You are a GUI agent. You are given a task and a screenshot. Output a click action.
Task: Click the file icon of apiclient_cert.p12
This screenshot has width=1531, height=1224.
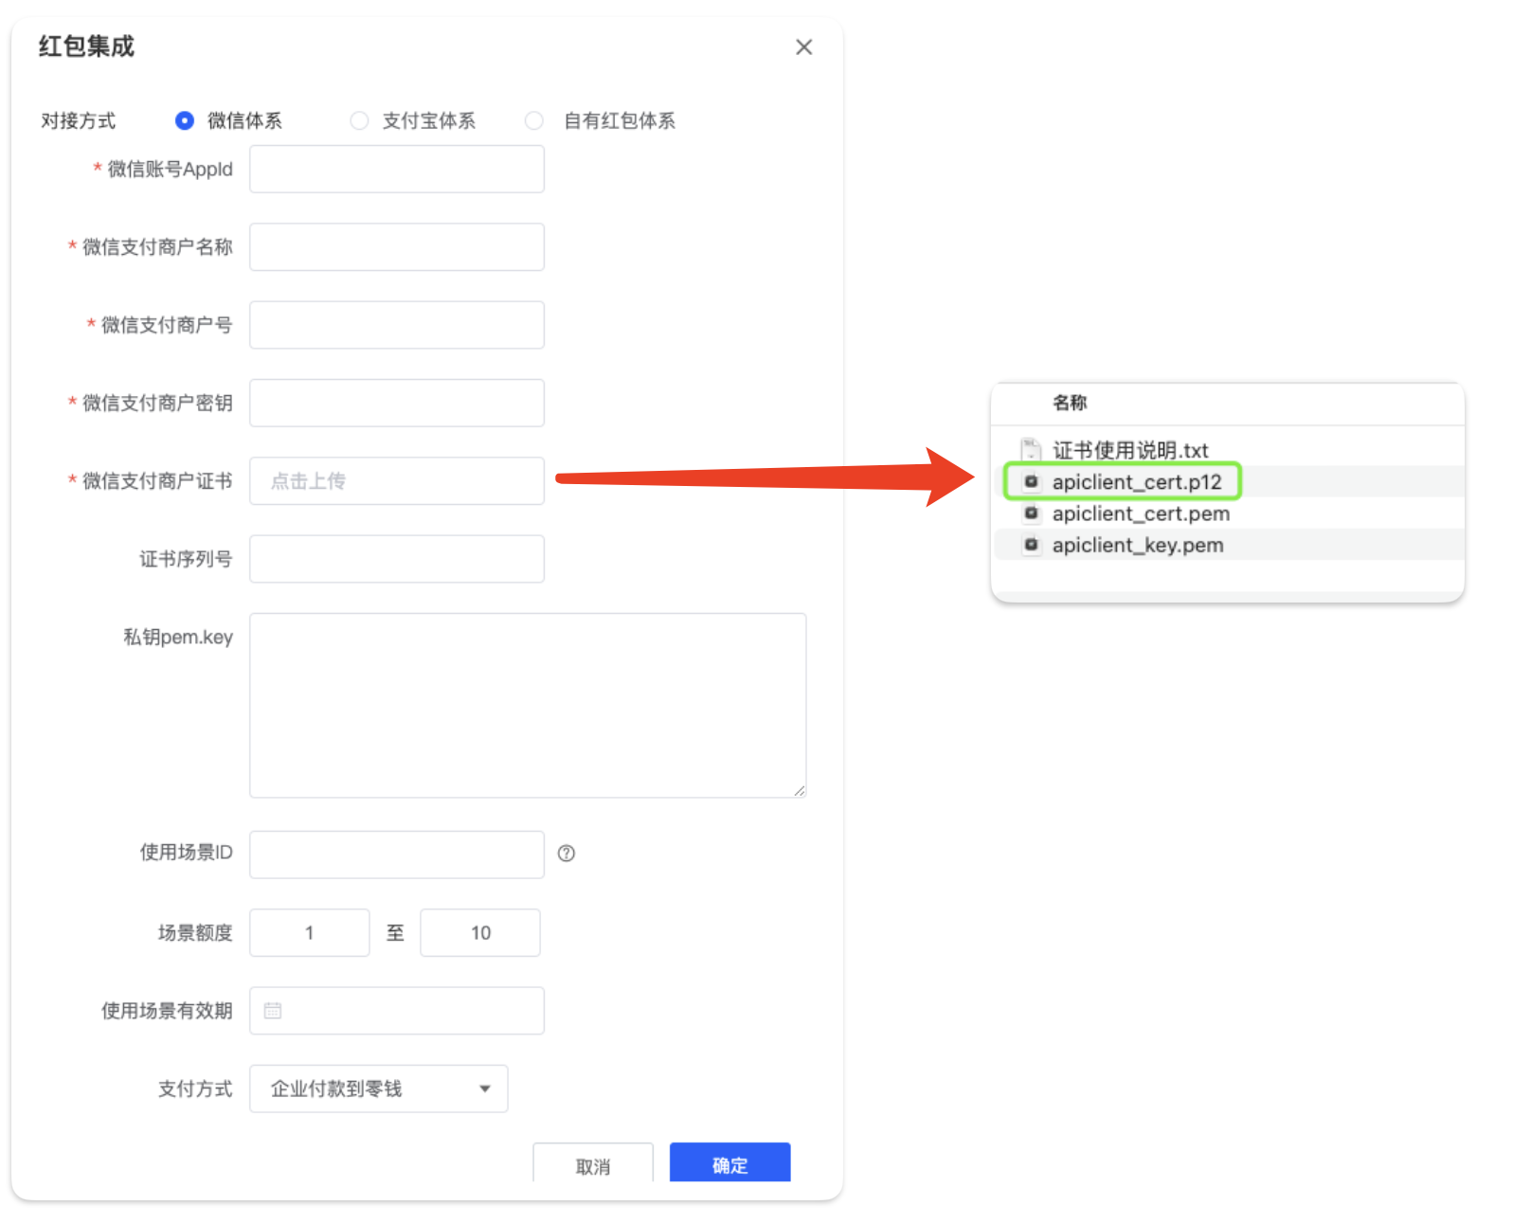pos(1031,481)
